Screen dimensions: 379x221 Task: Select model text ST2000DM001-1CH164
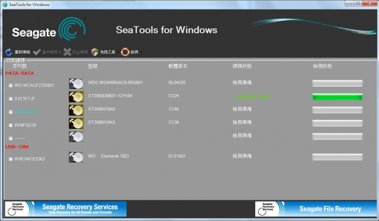click(x=110, y=96)
